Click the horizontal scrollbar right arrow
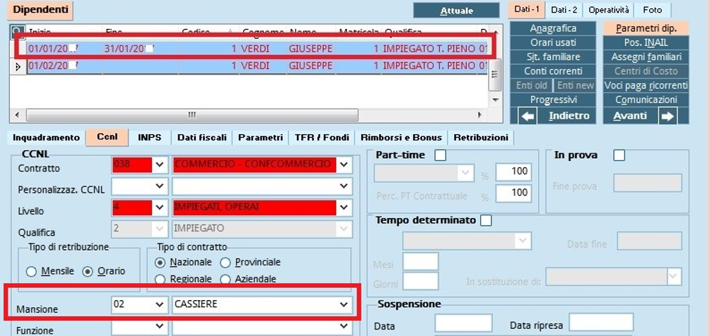 coord(480,115)
